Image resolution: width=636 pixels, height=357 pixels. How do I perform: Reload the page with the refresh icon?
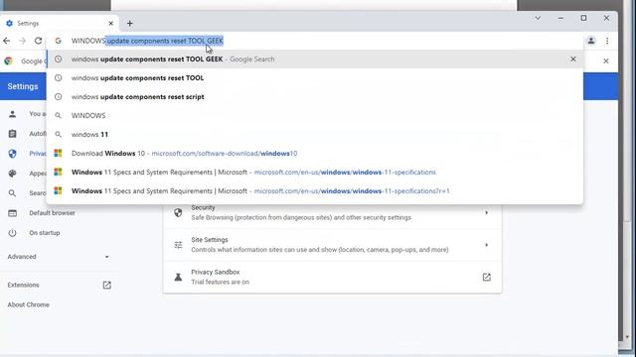[x=38, y=41]
